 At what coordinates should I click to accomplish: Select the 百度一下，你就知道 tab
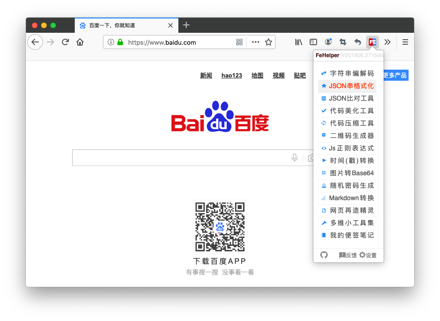click(x=127, y=25)
